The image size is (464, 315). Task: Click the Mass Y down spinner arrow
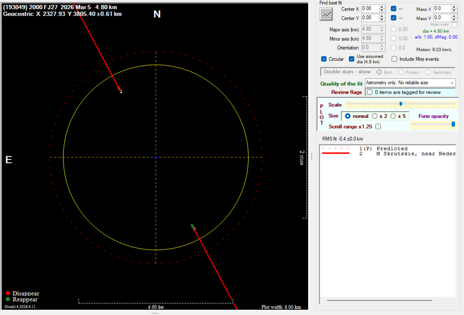click(x=454, y=19)
